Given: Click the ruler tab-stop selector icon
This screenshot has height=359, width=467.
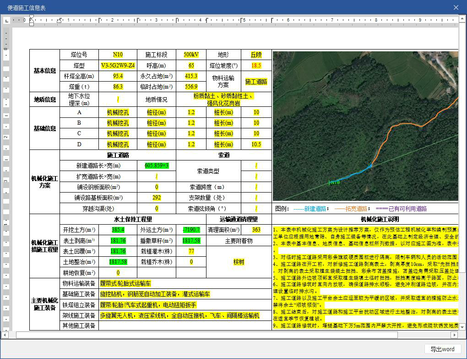Looking at the screenshot, I should (6, 20).
